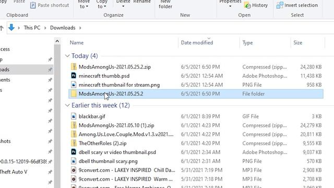This screenshot has width=334, height=188.
Task: Go to This PC in breadcrumb
Action: point(32,28)
